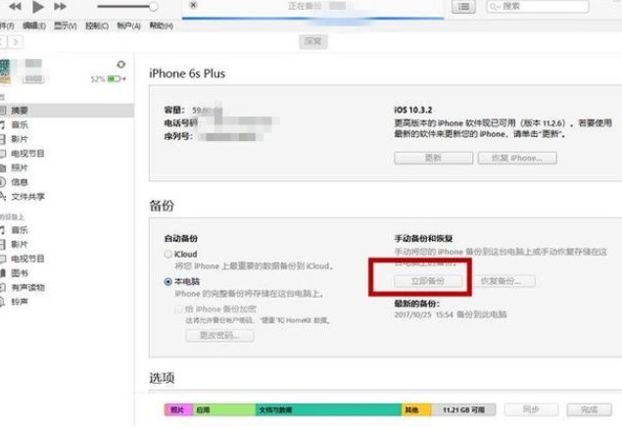Open the 编辑 (Edit) menu

pyautogui.click(x=32, y=23)
